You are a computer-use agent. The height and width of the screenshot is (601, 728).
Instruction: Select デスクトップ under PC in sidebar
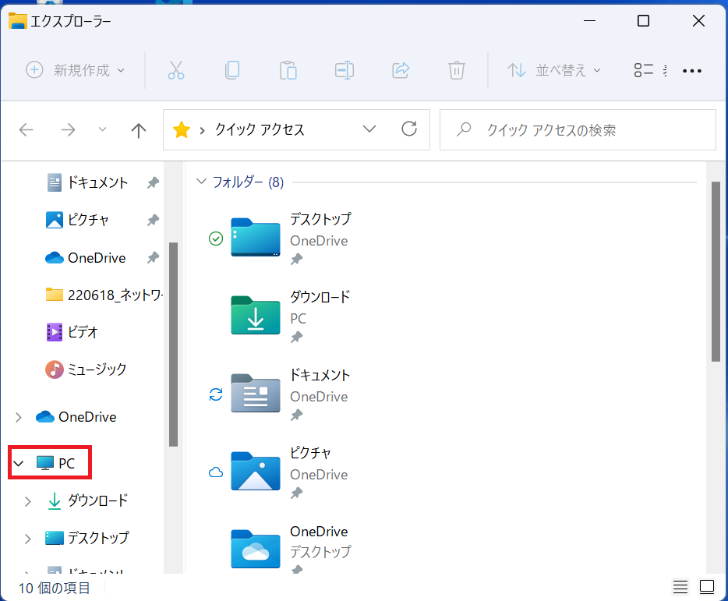click(97, 537)
